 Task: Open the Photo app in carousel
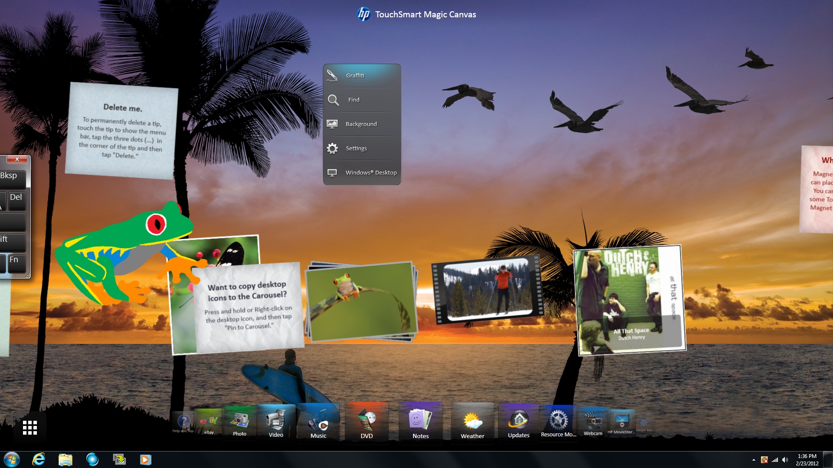tap(239, 422)
